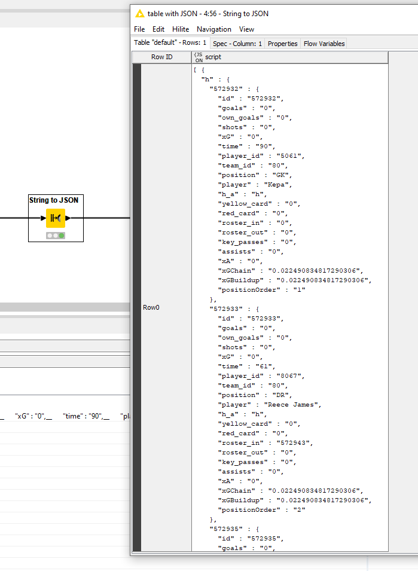Open the Navigation menu

coord(214,29)
